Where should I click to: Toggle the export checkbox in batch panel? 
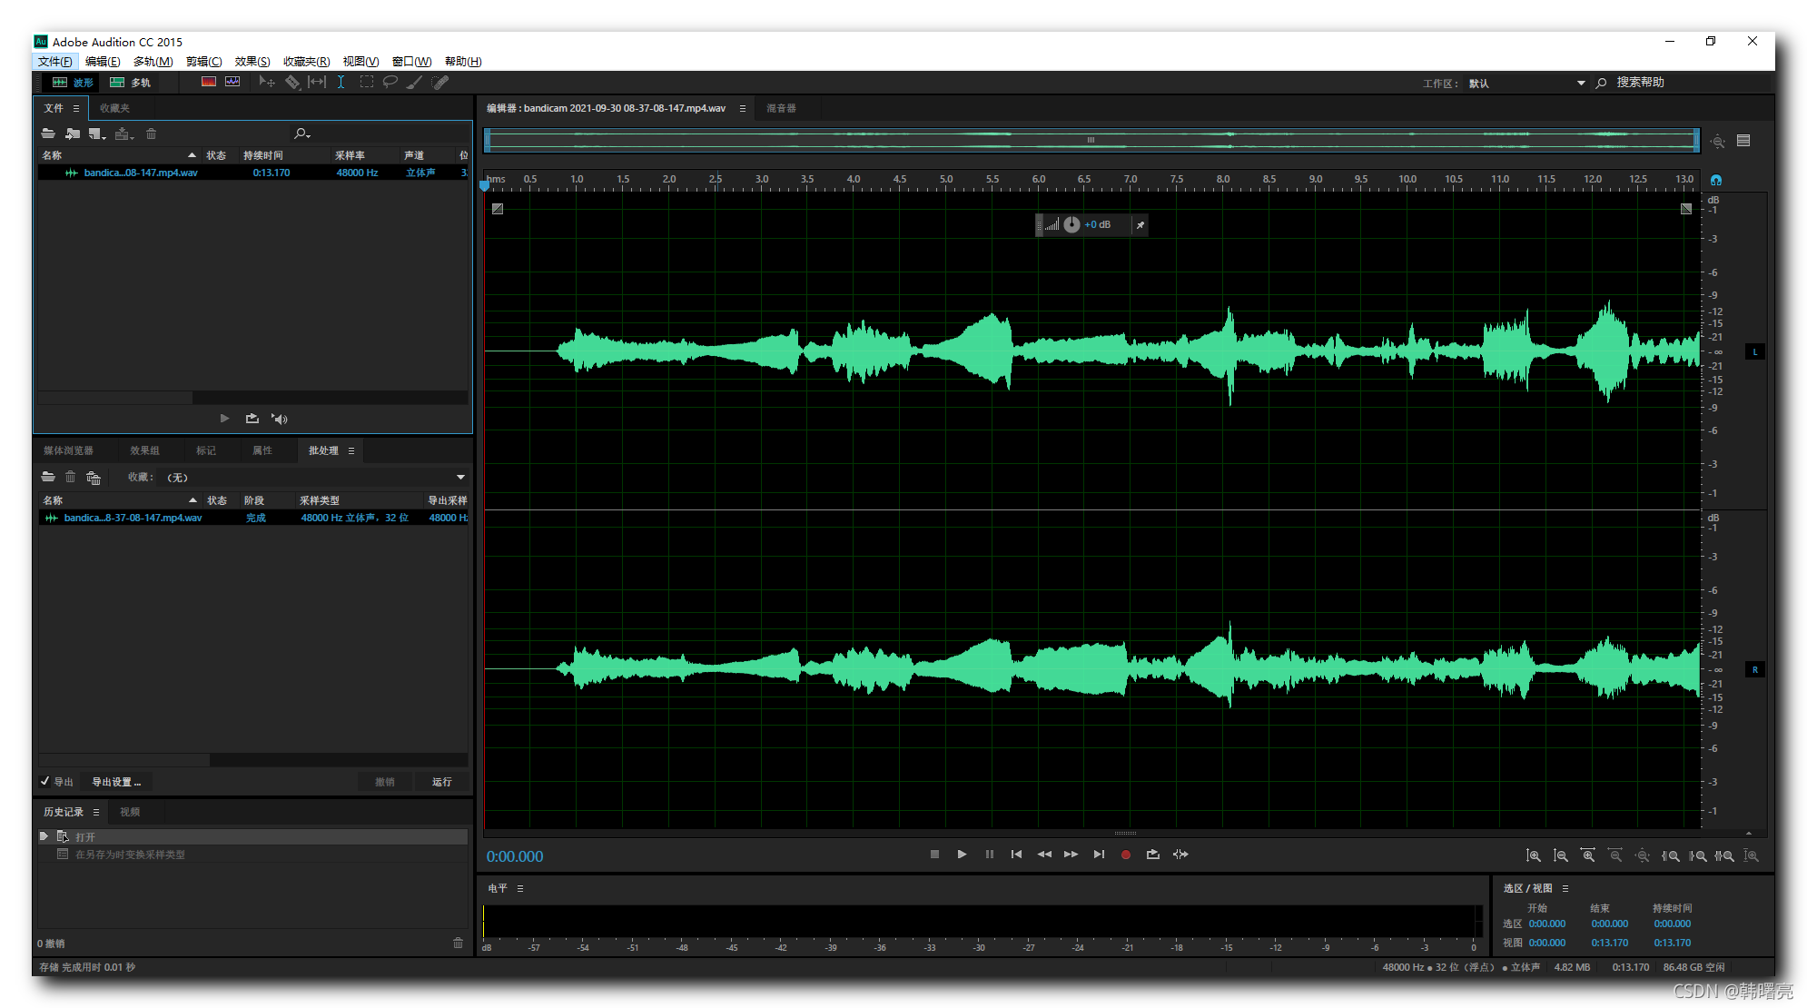tap(45, 781)
